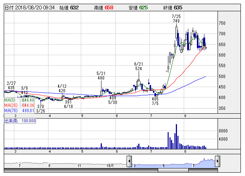
Task: Click the 7/25 peak label at 749
Action: pyautogui.click(x=175, y=19)
